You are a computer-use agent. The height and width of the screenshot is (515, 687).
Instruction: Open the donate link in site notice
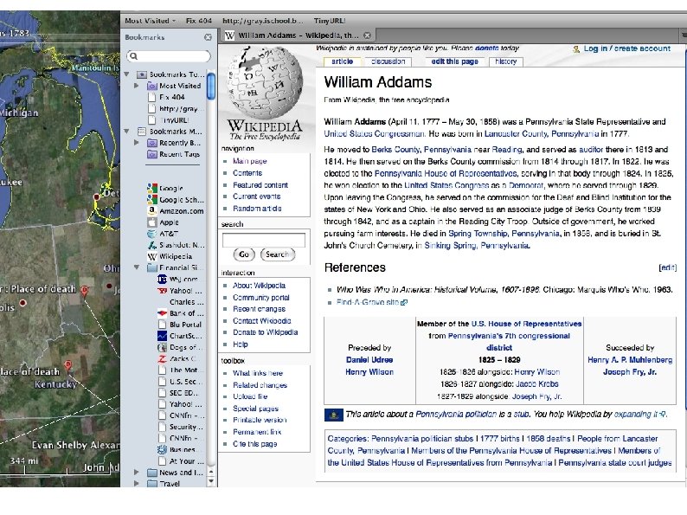(487, 48)
